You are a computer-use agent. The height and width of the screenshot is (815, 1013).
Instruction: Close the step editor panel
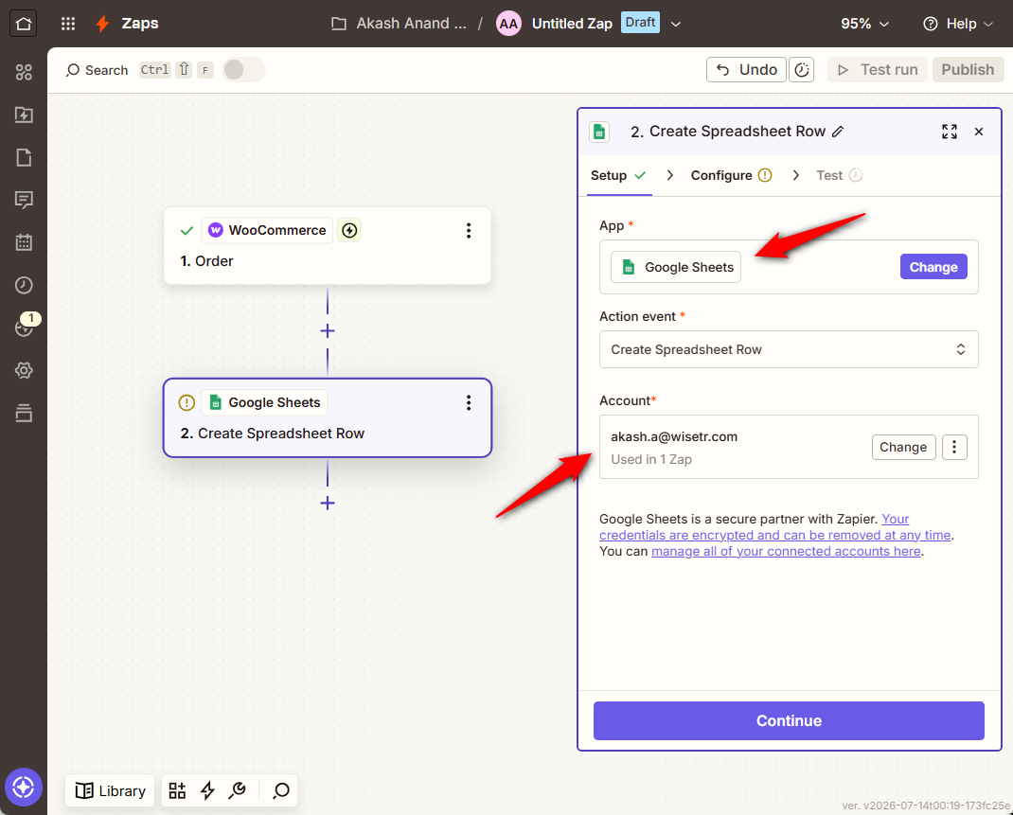point(979,132)
